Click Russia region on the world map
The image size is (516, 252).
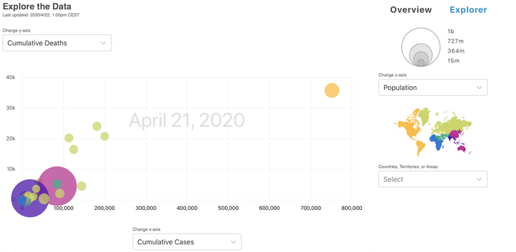tap(455, 122)
